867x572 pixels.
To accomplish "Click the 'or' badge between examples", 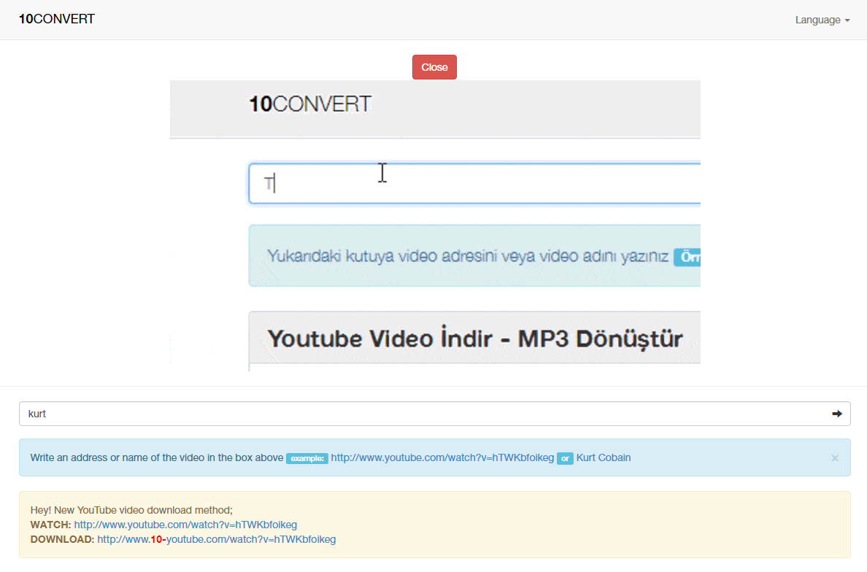I will tap(565, 459).
